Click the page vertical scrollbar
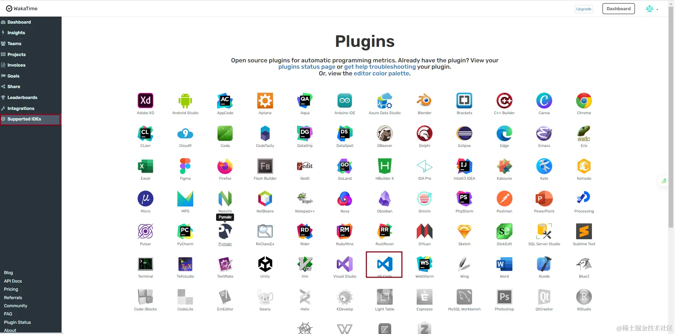Screen dimensions: 675x334 pyautogui.click(x=671, y=116)
